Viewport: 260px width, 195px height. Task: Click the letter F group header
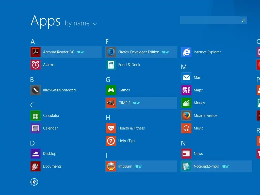pos(107,42)
